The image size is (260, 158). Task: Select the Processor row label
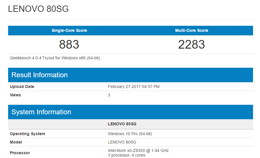pos(20,153)
